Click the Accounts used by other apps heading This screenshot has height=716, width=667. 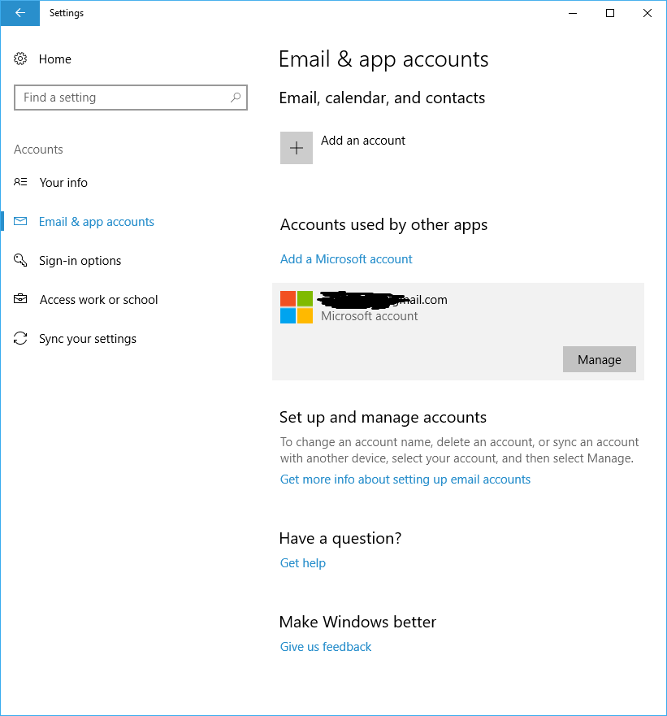click(383, 225)
